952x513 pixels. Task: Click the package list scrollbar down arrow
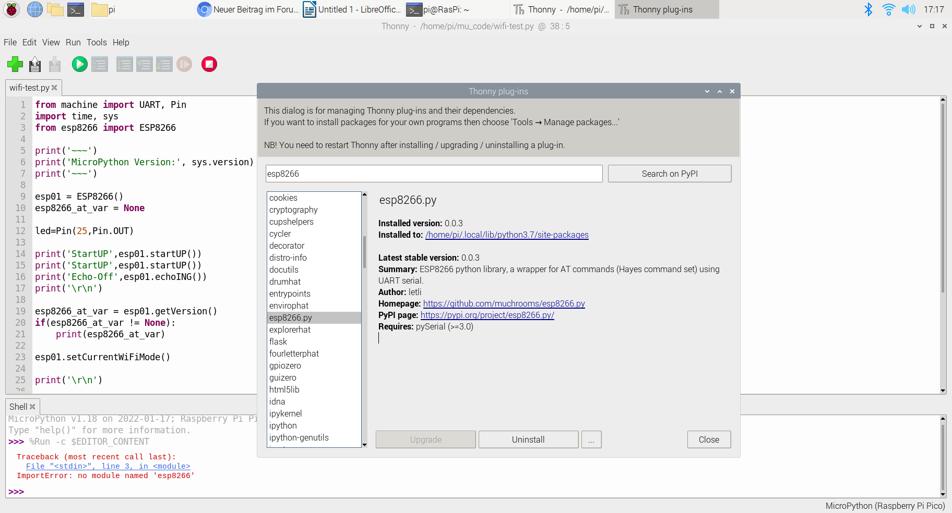[x=364, y=445]
